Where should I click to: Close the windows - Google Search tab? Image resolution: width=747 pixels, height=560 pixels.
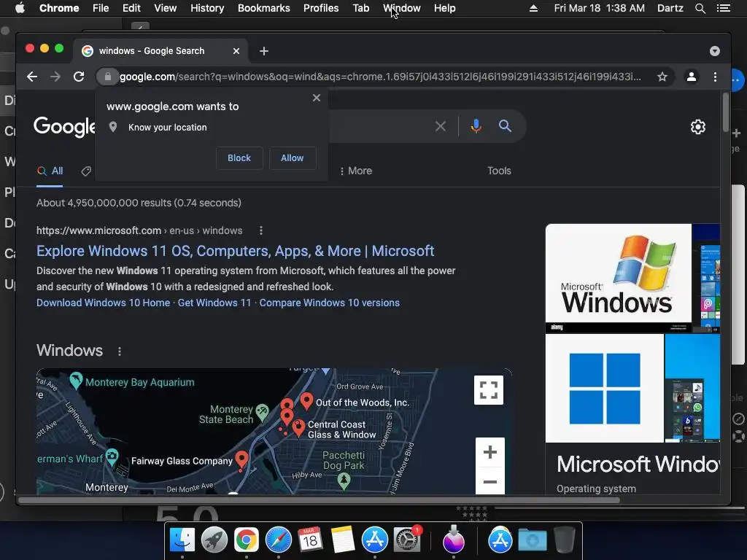(236, 51)
